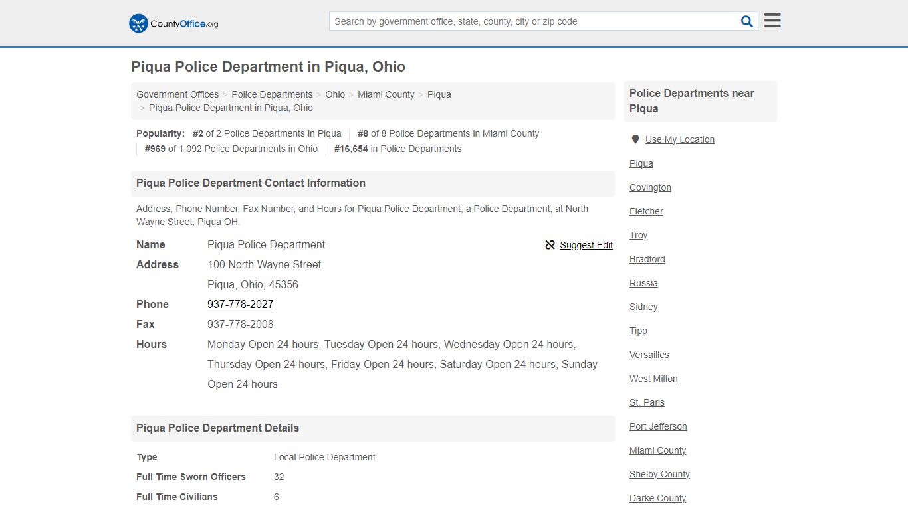
Task: Click Local Police Department type value
Action: [324, 457]
